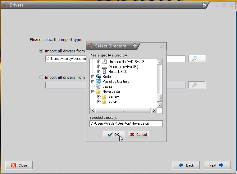This screenshot has height=174, width=237.
Task: Expand the Rede tree node
Action: (x=93, y=77)
